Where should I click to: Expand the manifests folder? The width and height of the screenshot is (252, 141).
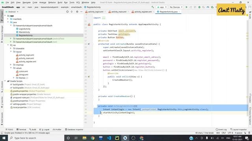(x=8, y=19)
